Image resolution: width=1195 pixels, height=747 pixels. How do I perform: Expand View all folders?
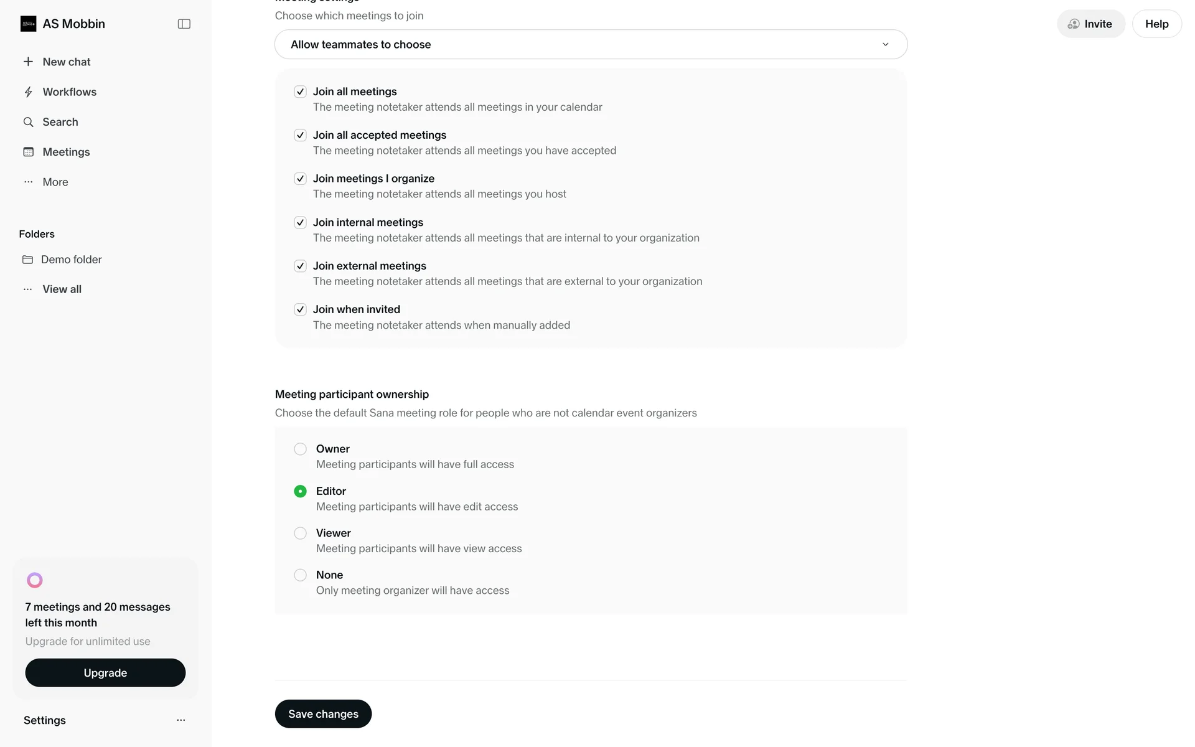click(62, 289)
